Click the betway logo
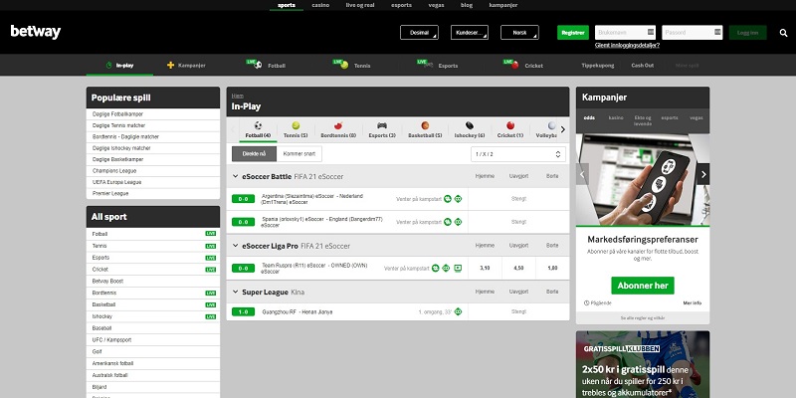 click(36, 32)
